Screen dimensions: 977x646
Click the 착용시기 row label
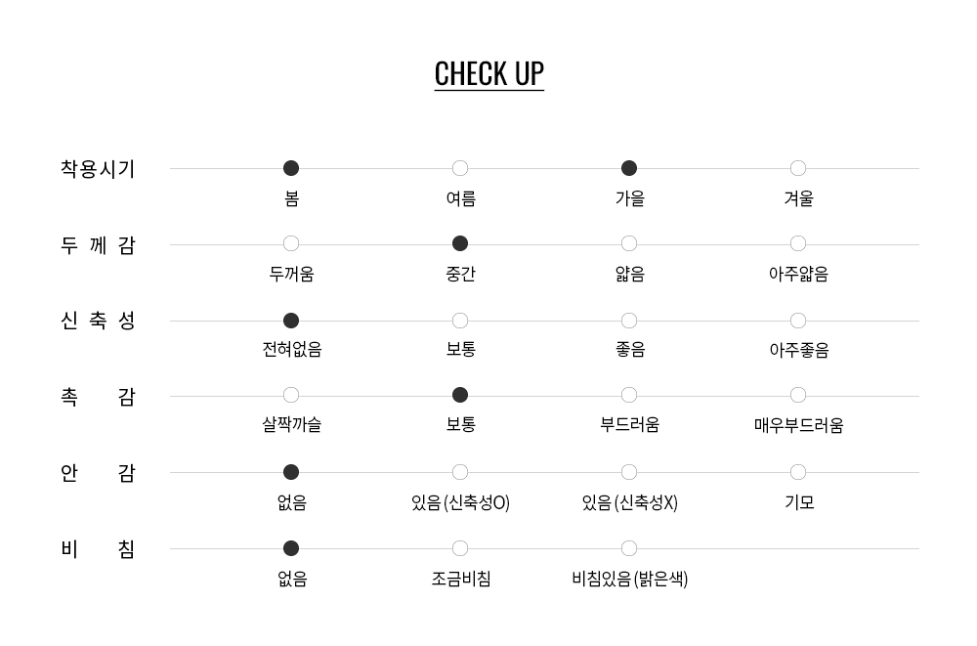pyautogui.click(x=98, y=169)
